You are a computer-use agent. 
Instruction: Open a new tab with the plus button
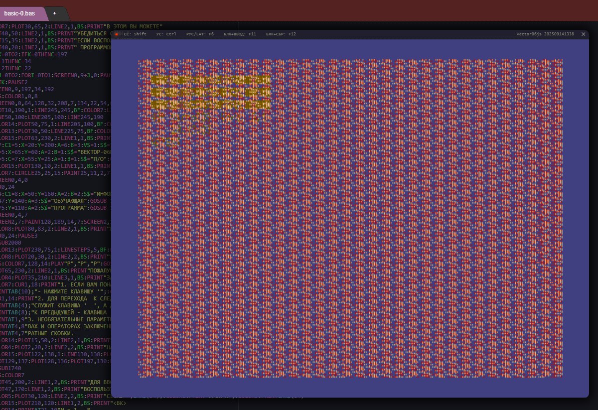54,13
